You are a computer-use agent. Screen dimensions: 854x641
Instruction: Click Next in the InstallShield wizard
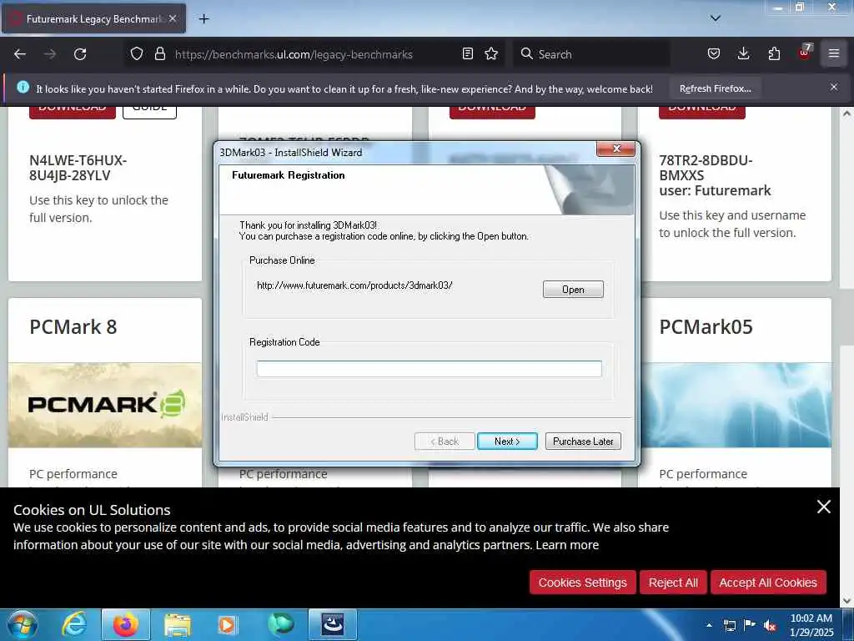coord(507,442)
